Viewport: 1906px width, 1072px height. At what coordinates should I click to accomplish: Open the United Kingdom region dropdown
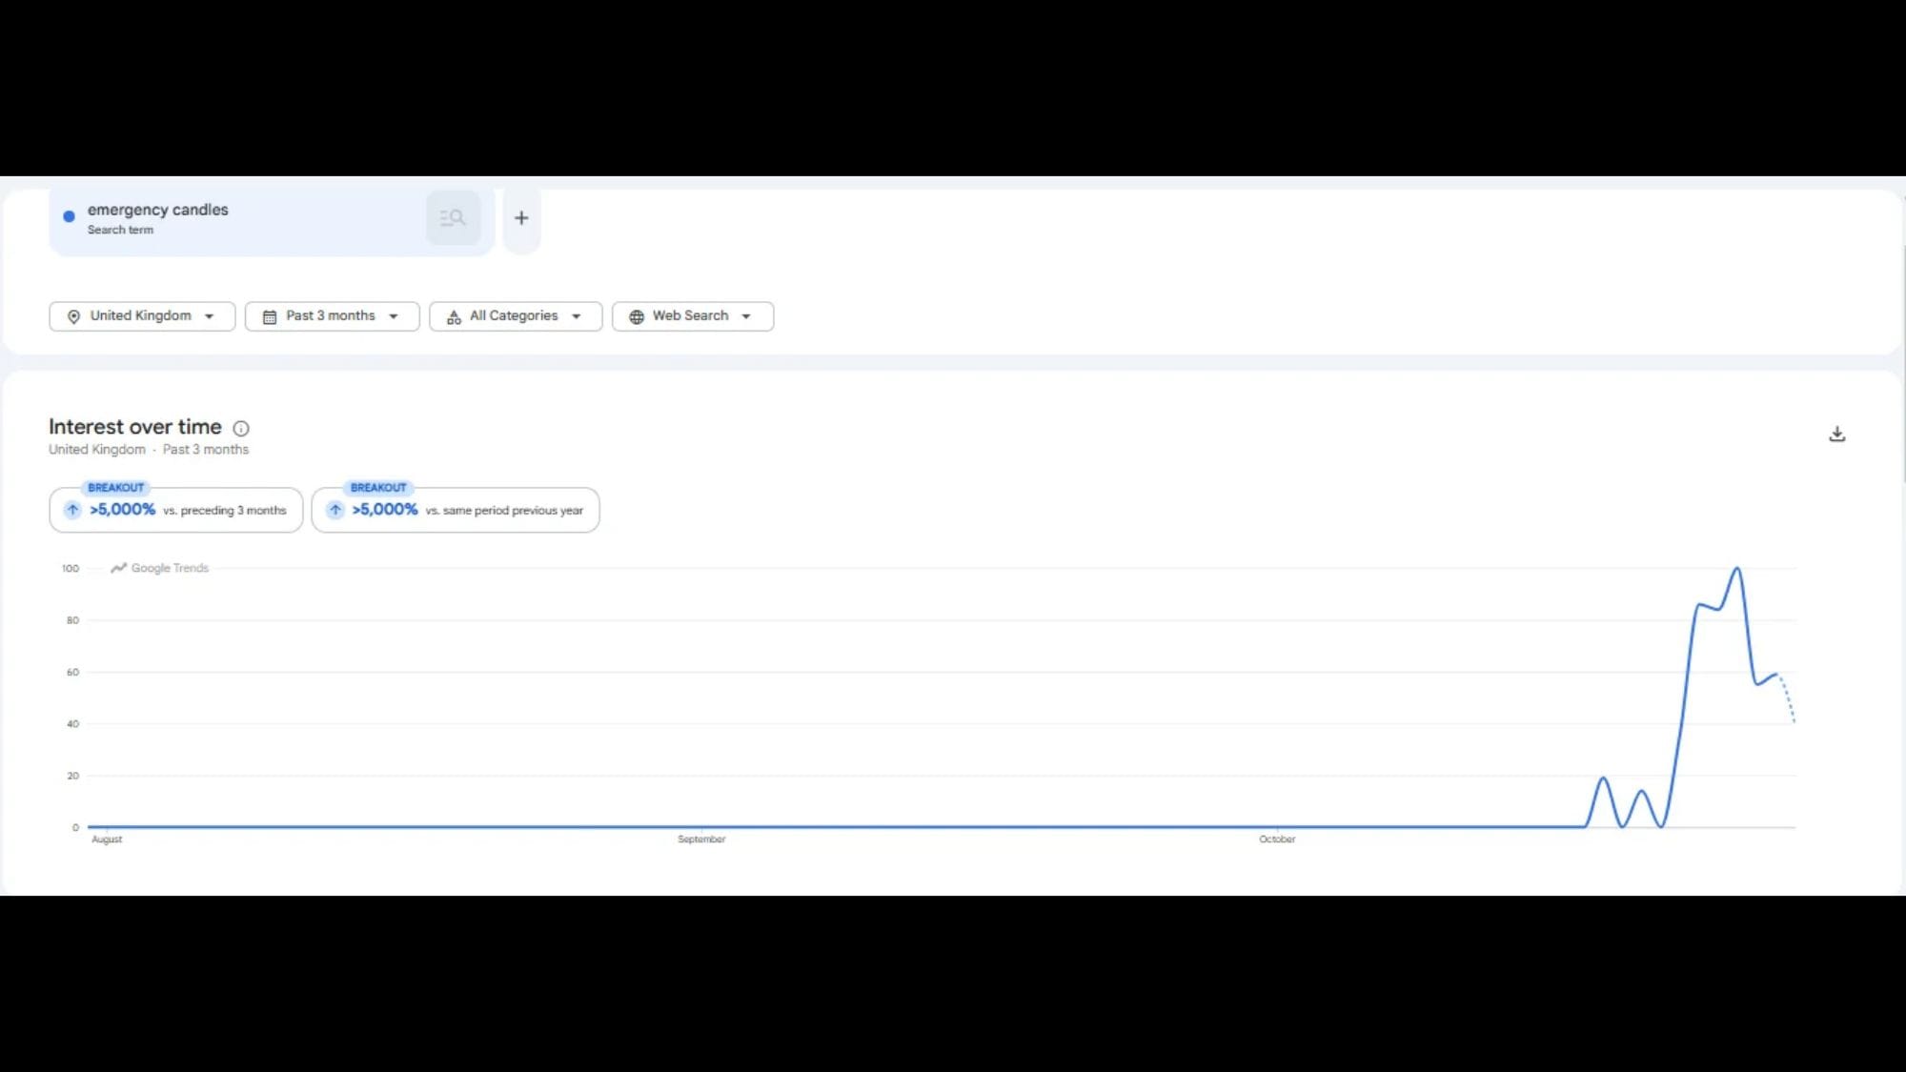click(142, 316)
